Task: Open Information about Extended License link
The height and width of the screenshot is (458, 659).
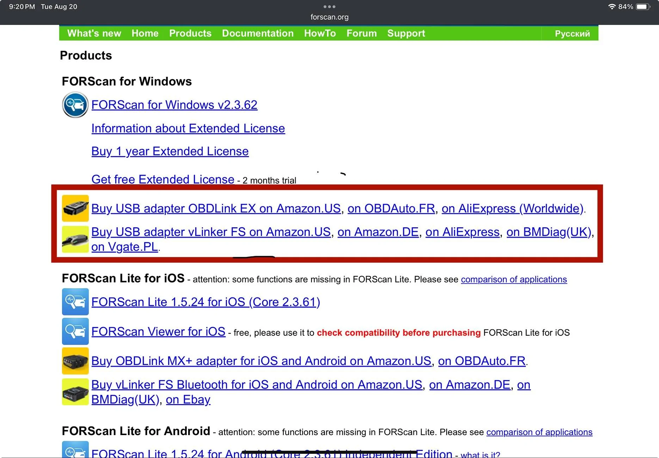Action: (188, 129)
